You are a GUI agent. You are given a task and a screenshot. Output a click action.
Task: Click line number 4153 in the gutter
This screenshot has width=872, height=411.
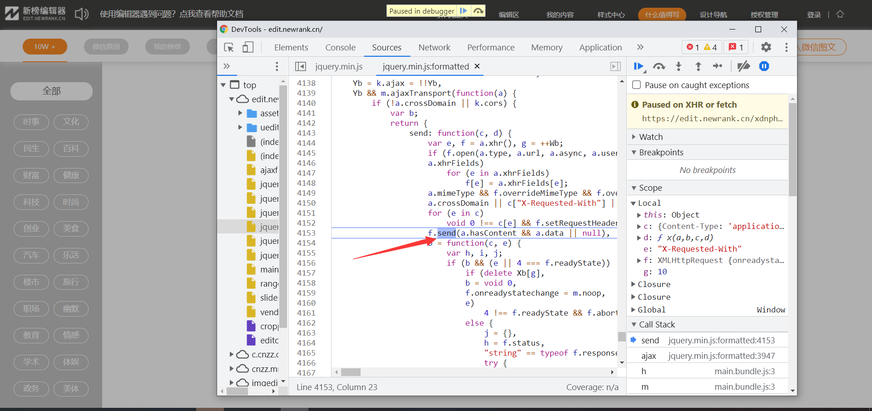point(306,233)
